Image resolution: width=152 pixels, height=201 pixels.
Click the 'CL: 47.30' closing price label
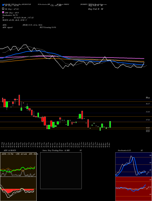[56, 5]
